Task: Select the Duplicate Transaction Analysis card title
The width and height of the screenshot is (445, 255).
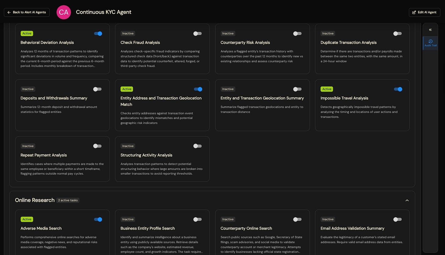Action: pos(348,42)
